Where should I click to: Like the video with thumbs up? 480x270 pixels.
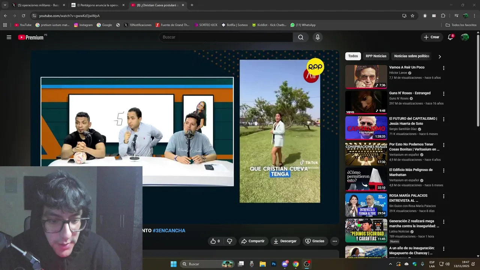click(x=215, y=241)
